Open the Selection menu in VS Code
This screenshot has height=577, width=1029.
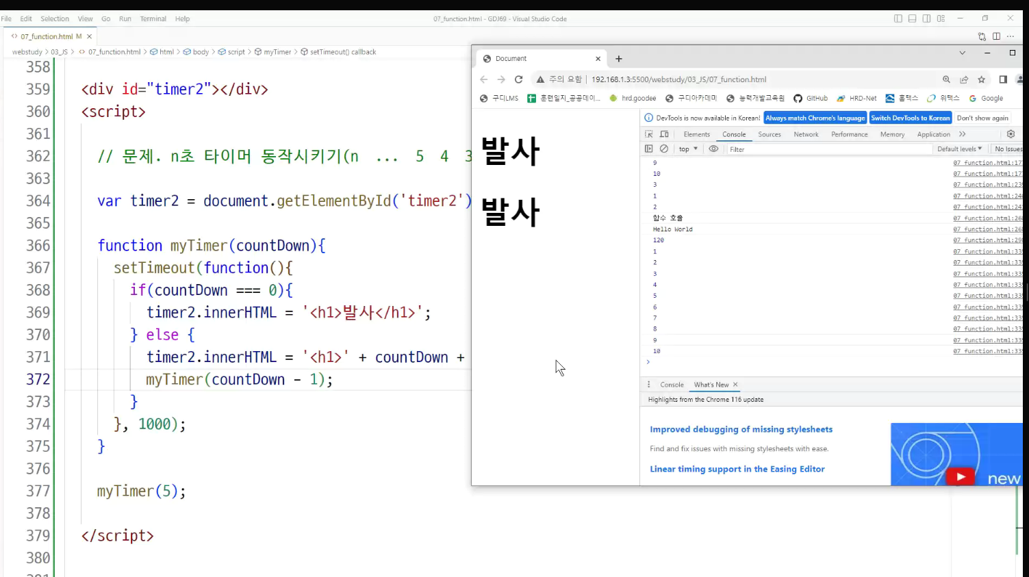[55, 18]
